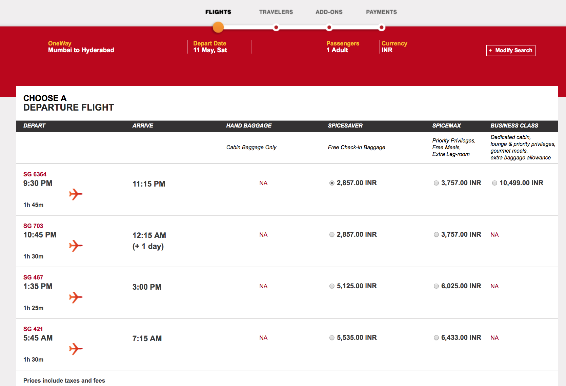Image resolution: width=566 pixels, height=386 pixels.
Task: Click the ADD-ONS step label
Action: pyautogui.click(x=329, y=12)
